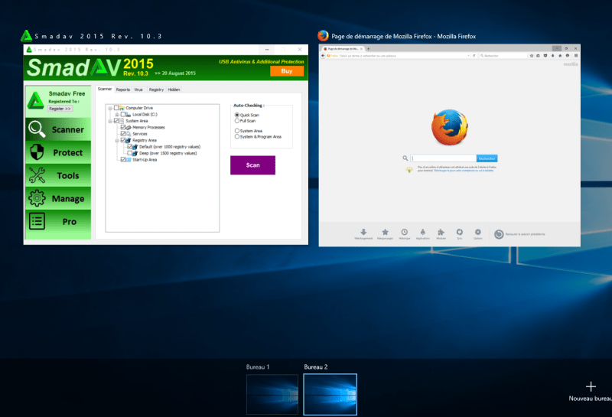Click the Hello chat icon in Firefox toolbar
Image resolution: width=612 pixels, height=417 pixels.
[x=568, y=56]
